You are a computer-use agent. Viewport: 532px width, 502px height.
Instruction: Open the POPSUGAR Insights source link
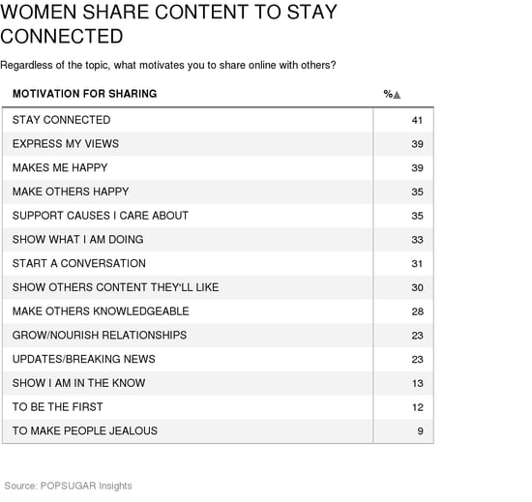click(86, 486)
